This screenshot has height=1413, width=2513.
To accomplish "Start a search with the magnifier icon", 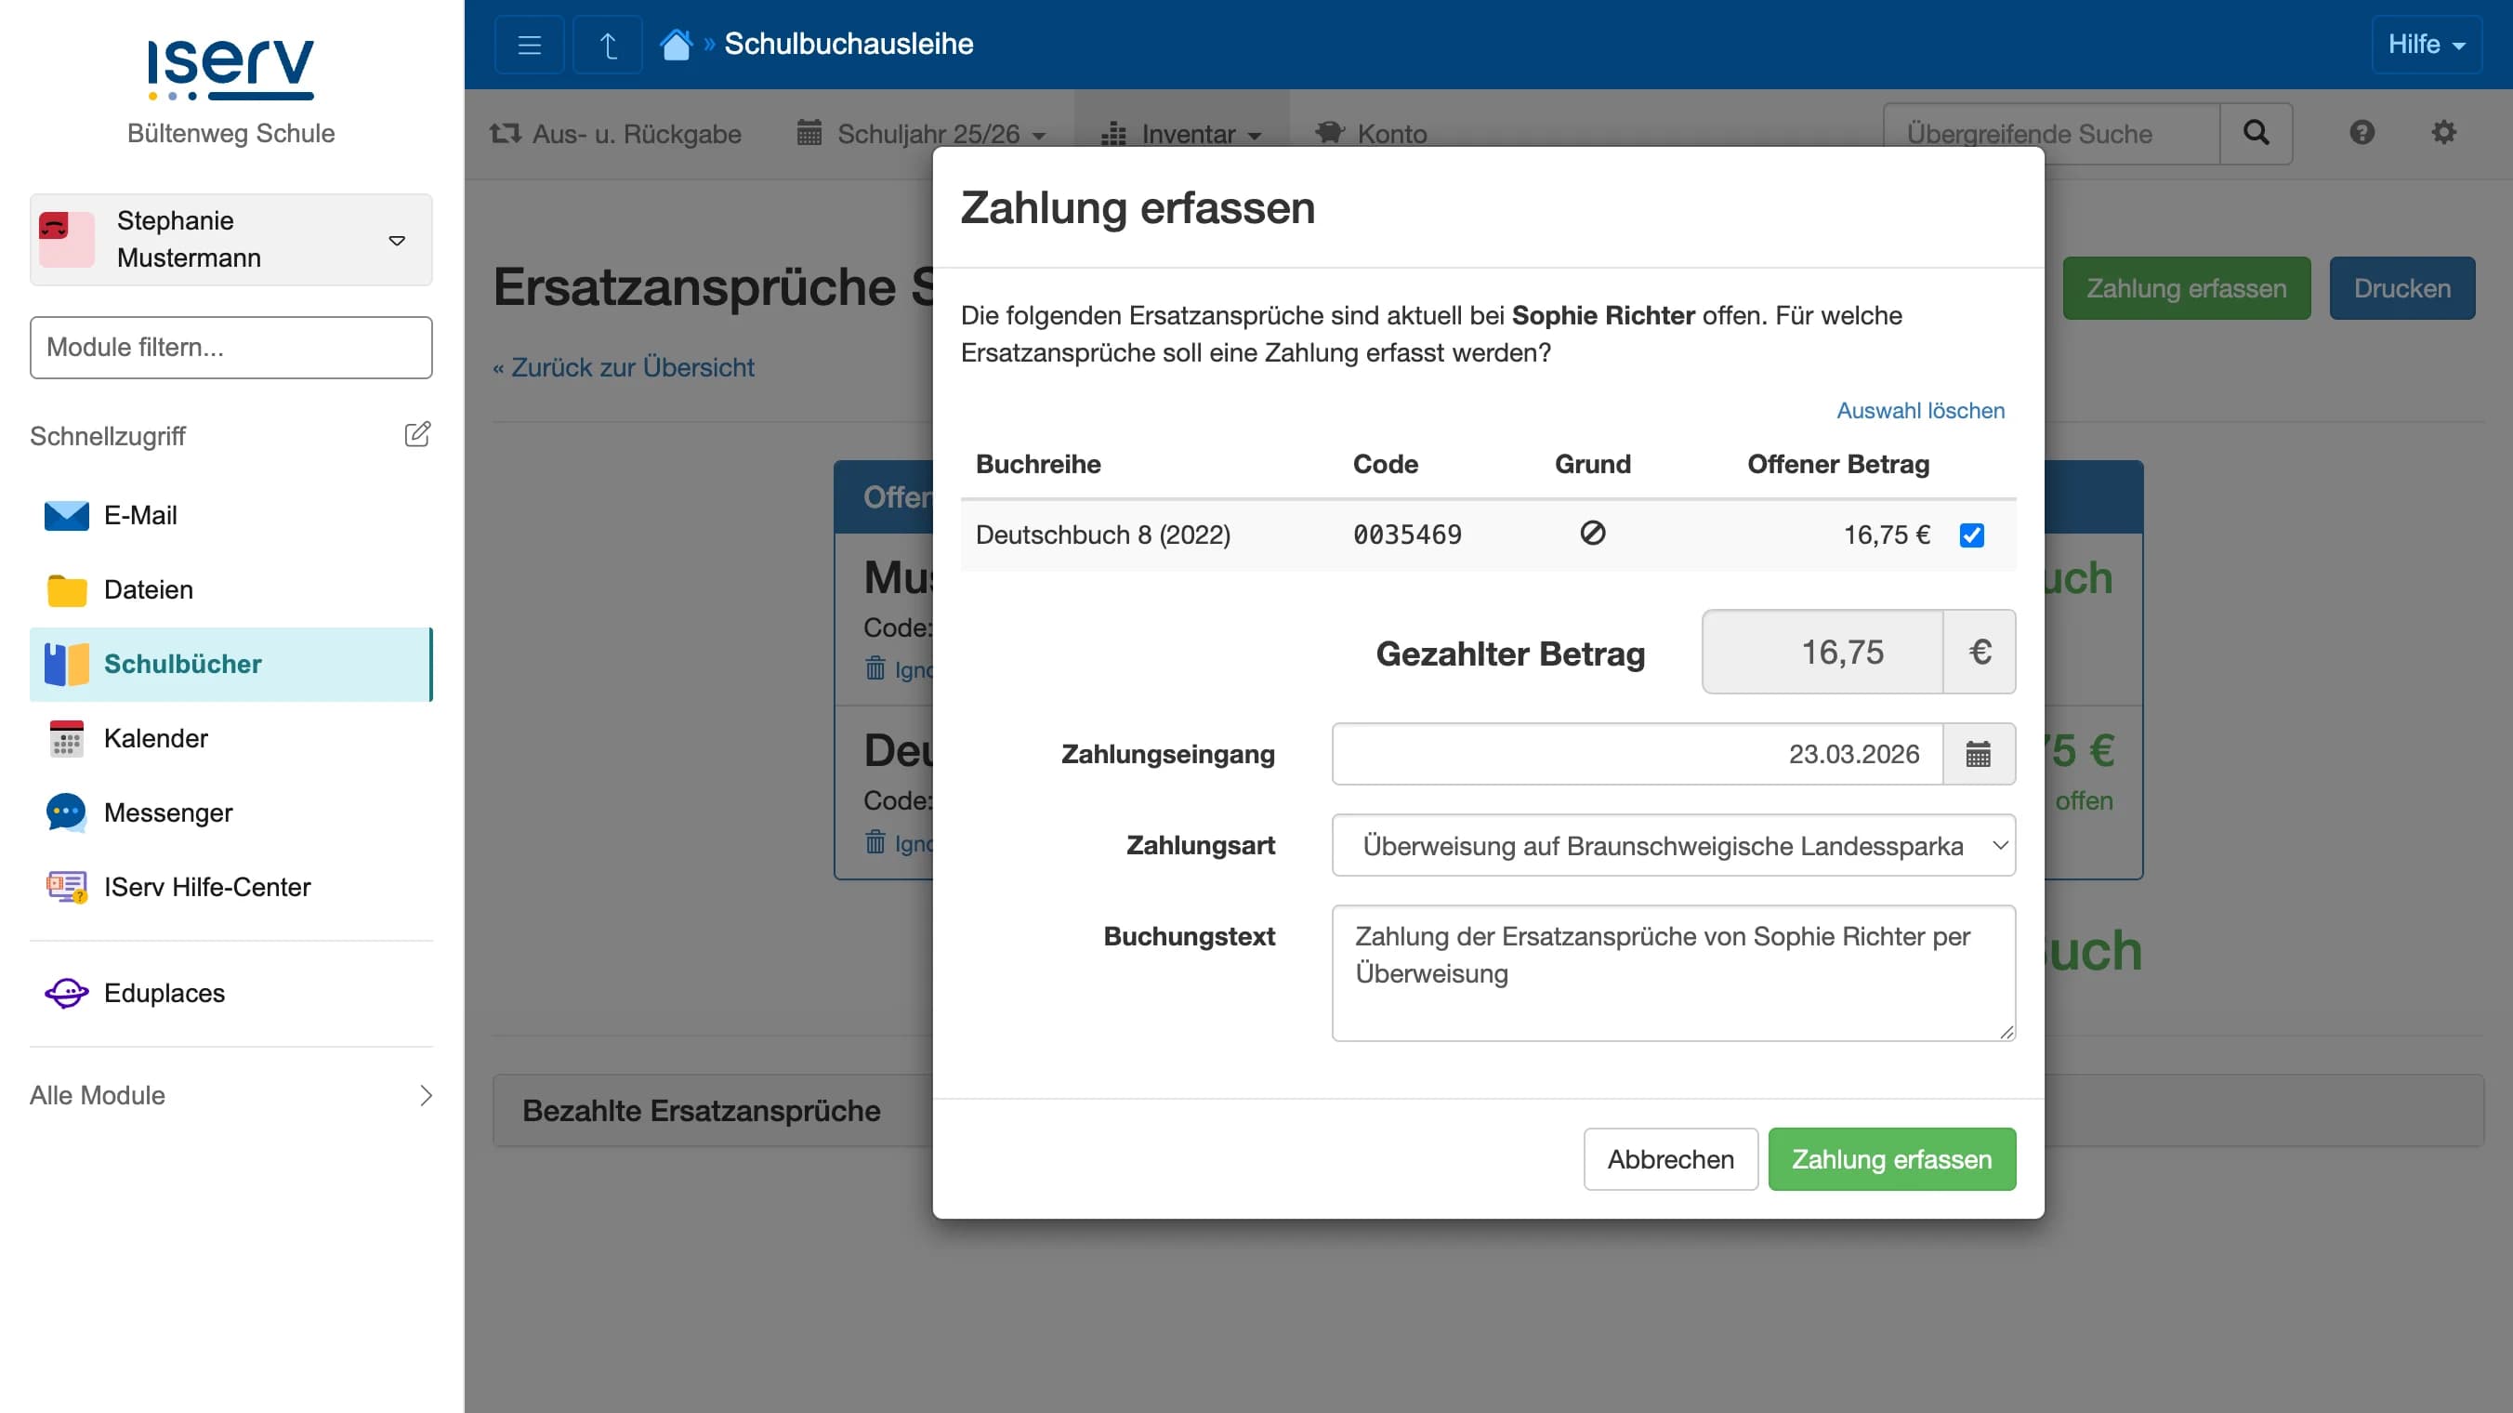I will click(2256, 133).
